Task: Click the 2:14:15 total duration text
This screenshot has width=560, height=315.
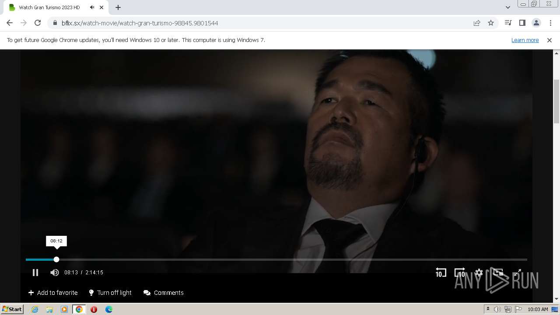Action: tap(94, 273)
